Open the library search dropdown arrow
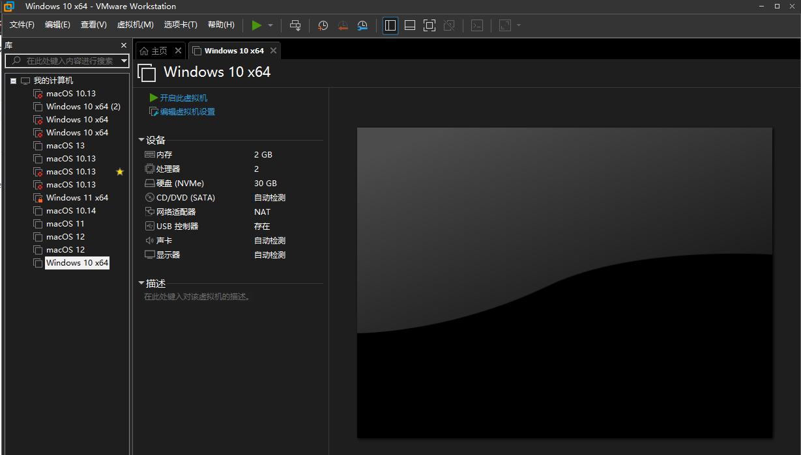The height and width of the screenshot is (455, 801). tap(124, 61)
